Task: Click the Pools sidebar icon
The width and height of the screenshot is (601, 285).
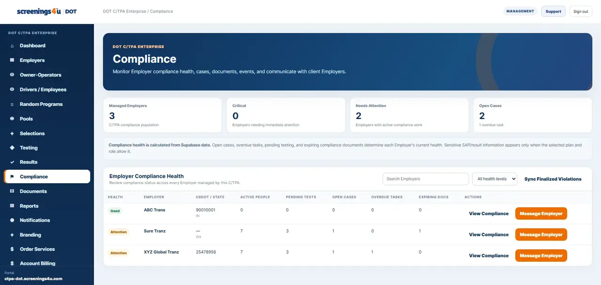Action: 12,119
